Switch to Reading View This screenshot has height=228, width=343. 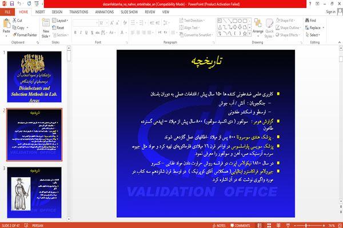[278, 225]
